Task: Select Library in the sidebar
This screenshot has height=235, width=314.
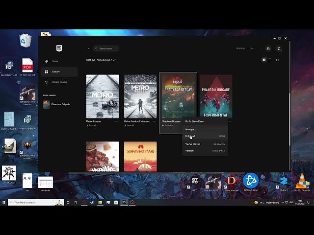Action: (59, 72)
